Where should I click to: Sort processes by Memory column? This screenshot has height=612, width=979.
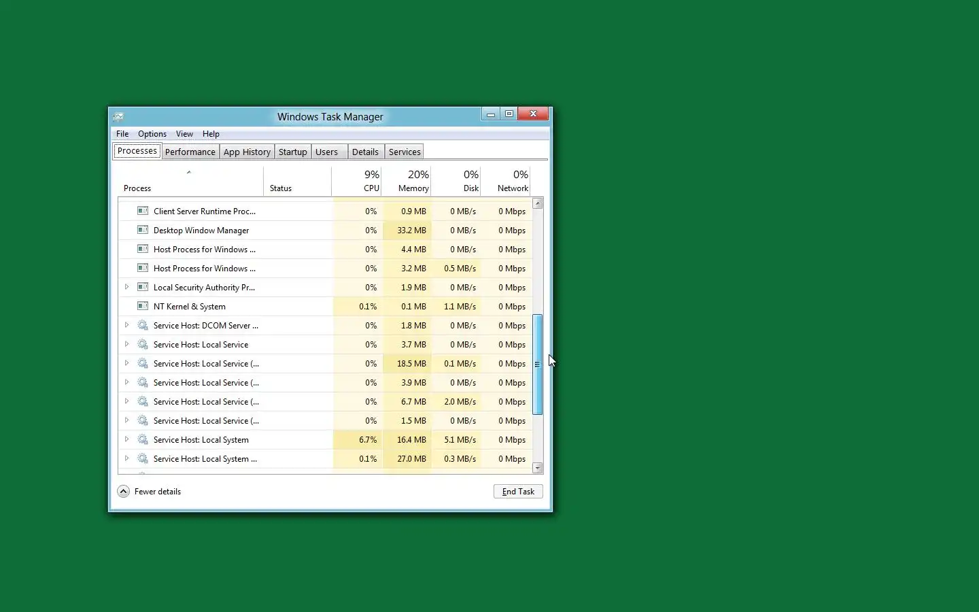pyautogui.click(x=407, y=181)
